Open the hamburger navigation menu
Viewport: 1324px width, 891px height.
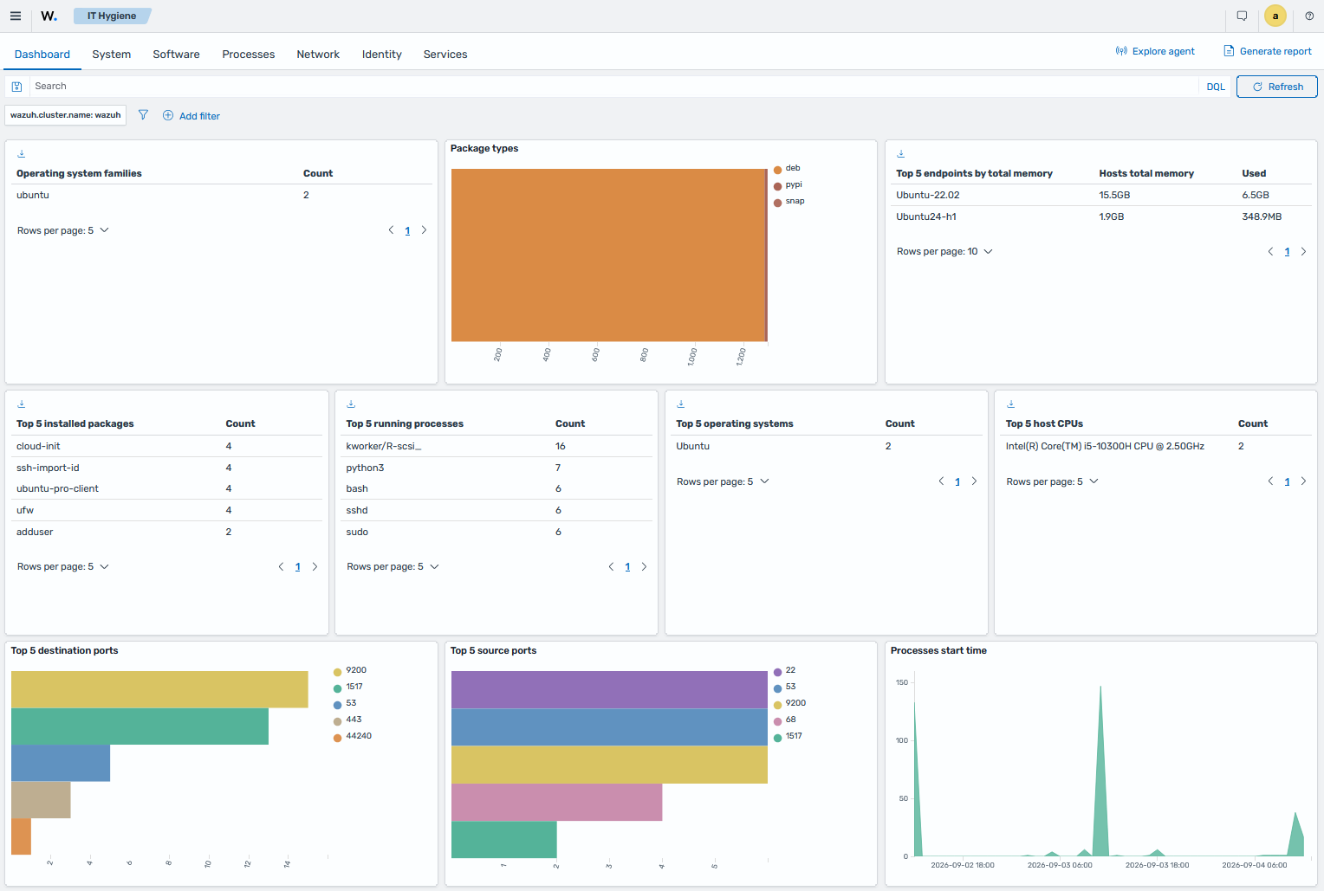coord(16,16)
